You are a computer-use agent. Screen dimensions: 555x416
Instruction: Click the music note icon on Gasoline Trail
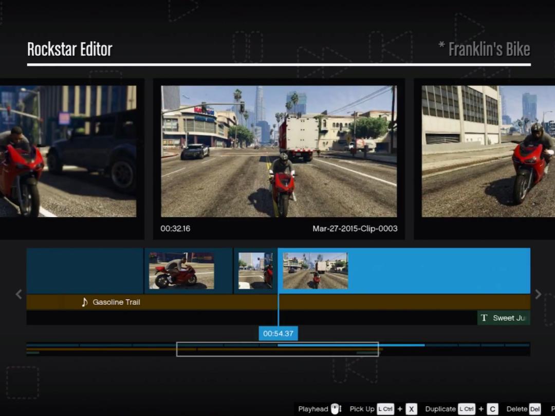tap(85, 302)
